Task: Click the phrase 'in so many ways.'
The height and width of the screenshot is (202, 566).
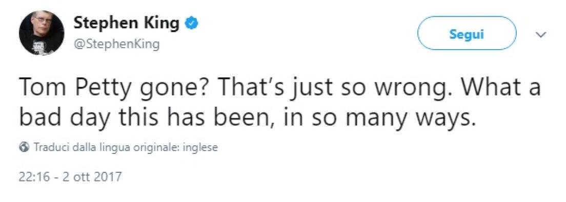Action: tap(378, 117)
